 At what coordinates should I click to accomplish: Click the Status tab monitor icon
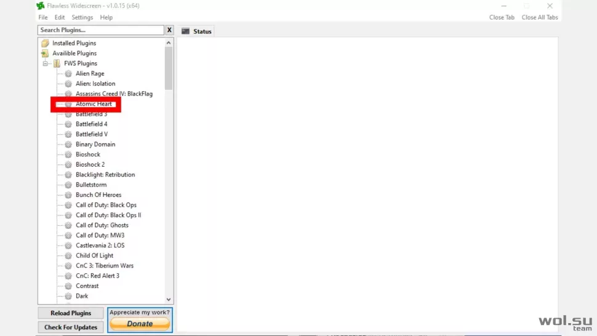pos(185,31)
